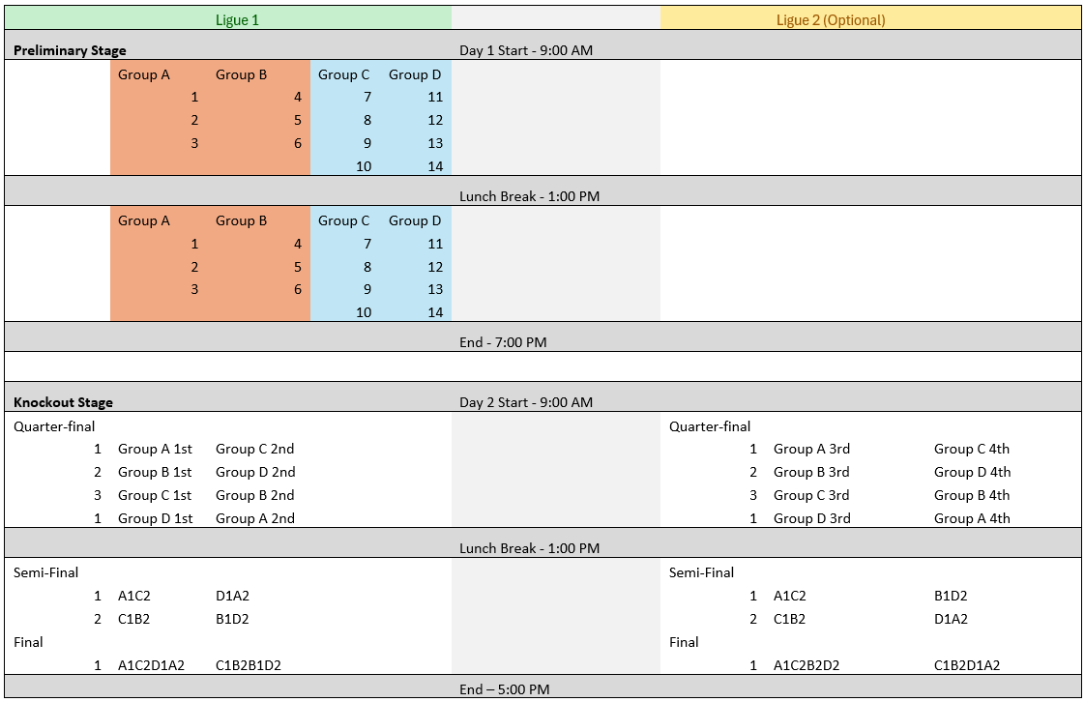Select the yellow Ligue 2 (Optional) header
1085x702 pixels.
(x=831, y=19)
